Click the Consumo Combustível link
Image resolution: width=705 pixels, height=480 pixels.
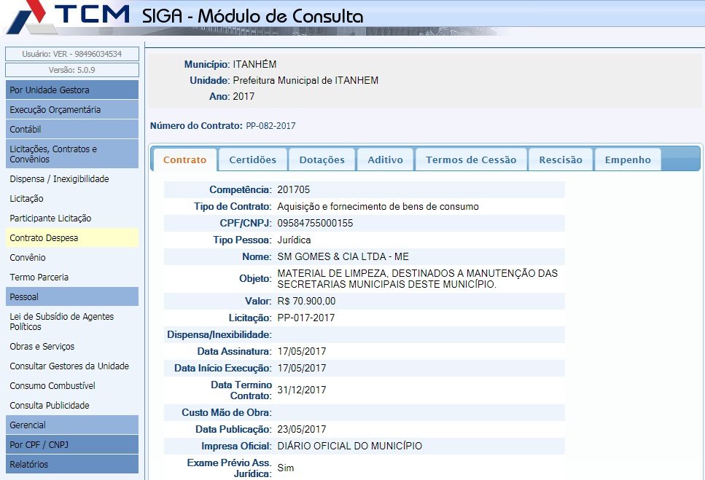52,386
